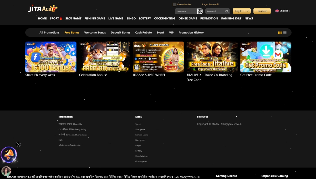Select the Welcome Bonus tab
Screen dimensions: 316x179
(95, 33)
